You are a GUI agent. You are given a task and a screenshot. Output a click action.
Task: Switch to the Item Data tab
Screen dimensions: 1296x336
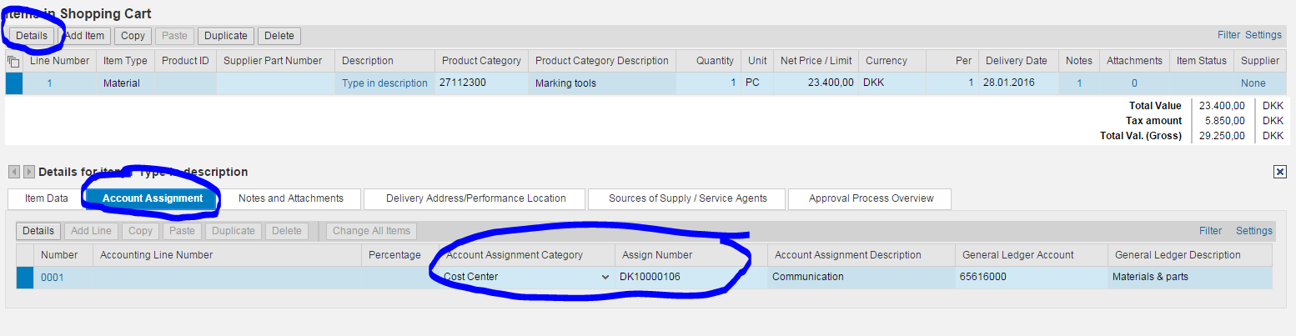coord(46,198)
